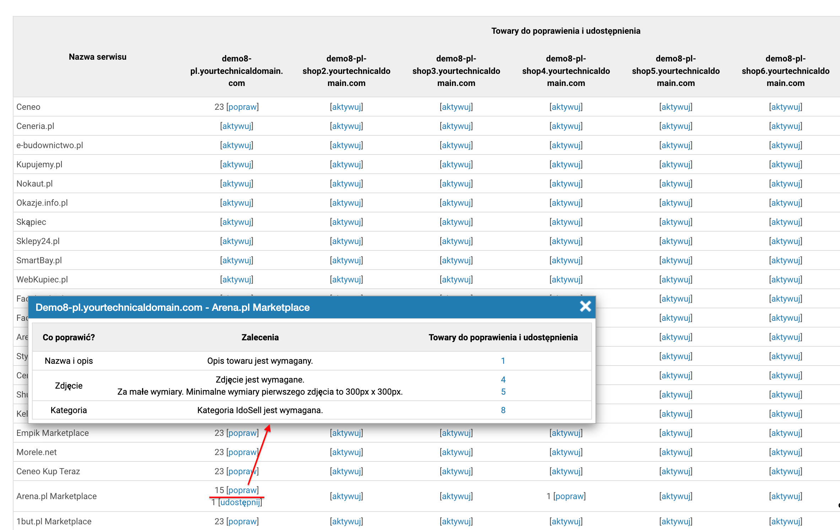Close the Arena.pl Marketplace popup

point(585,306)
